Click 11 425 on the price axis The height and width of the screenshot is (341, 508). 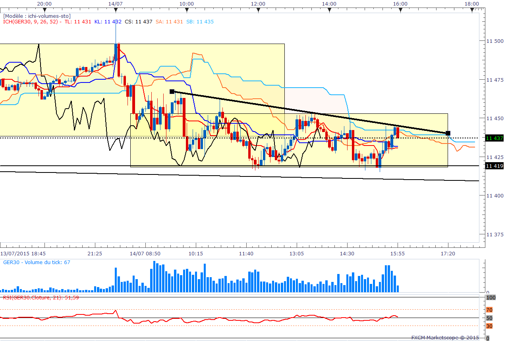click(494, 157)
